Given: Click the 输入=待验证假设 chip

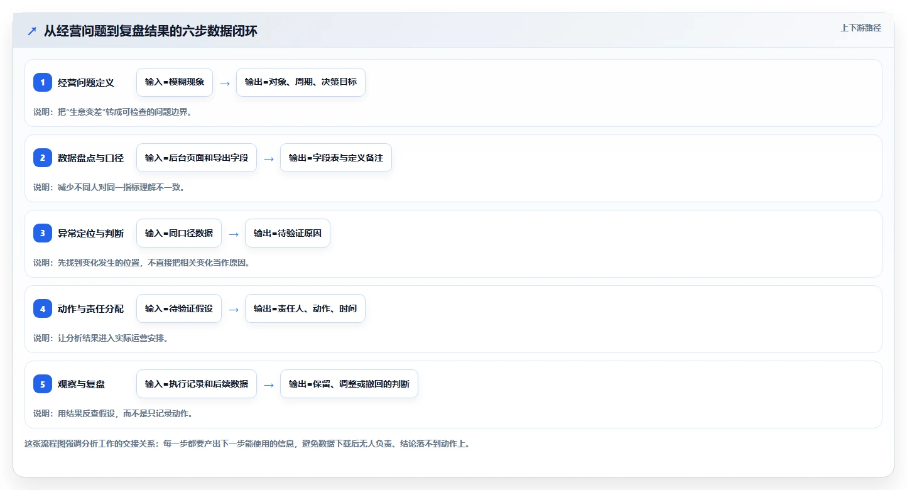Looking at the screenshot, I should point(179,308).
